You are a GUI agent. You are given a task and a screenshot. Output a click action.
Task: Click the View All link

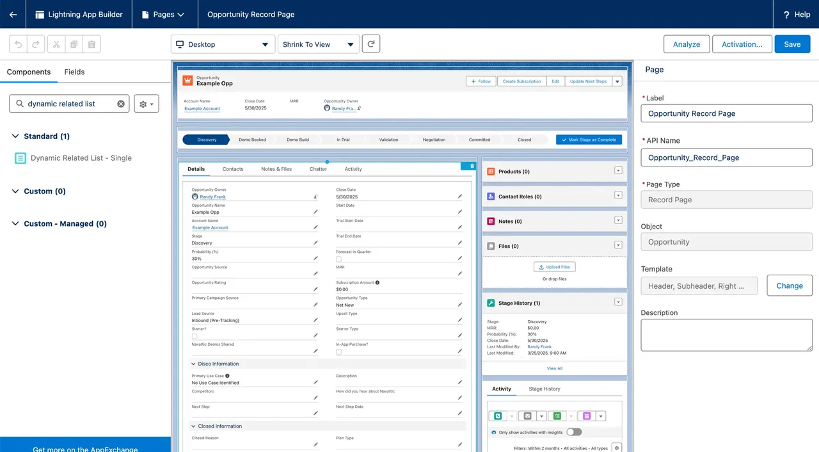(x=555, y=368)
